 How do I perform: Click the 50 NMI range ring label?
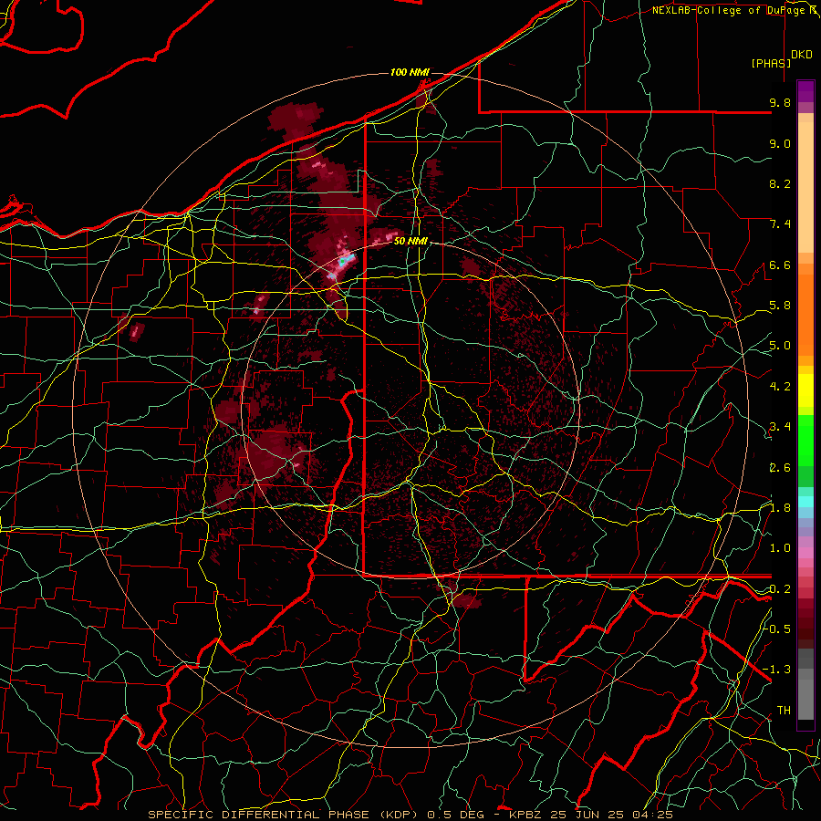(x=410, y=242)
